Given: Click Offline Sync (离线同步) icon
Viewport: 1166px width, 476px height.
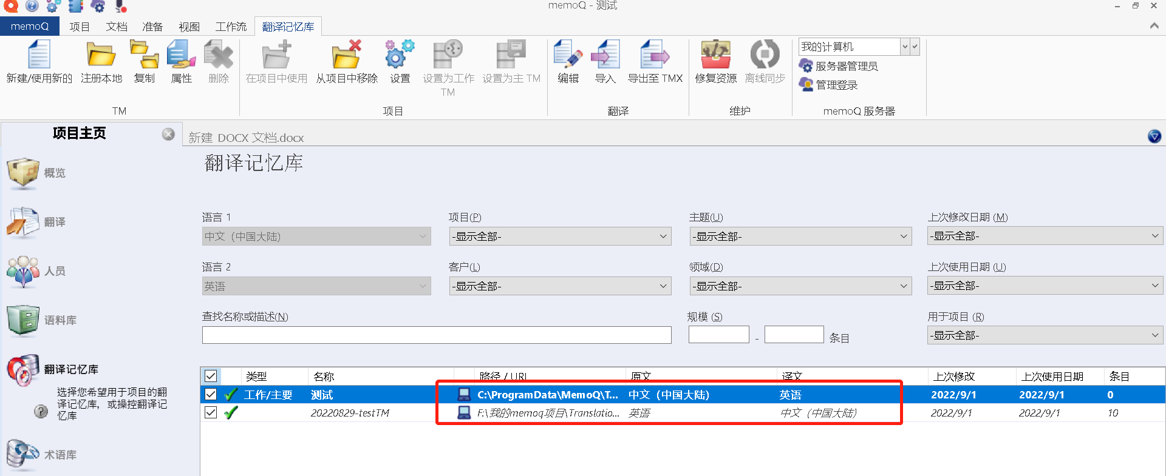Looking at the screenshot, I should coord(765,55).
